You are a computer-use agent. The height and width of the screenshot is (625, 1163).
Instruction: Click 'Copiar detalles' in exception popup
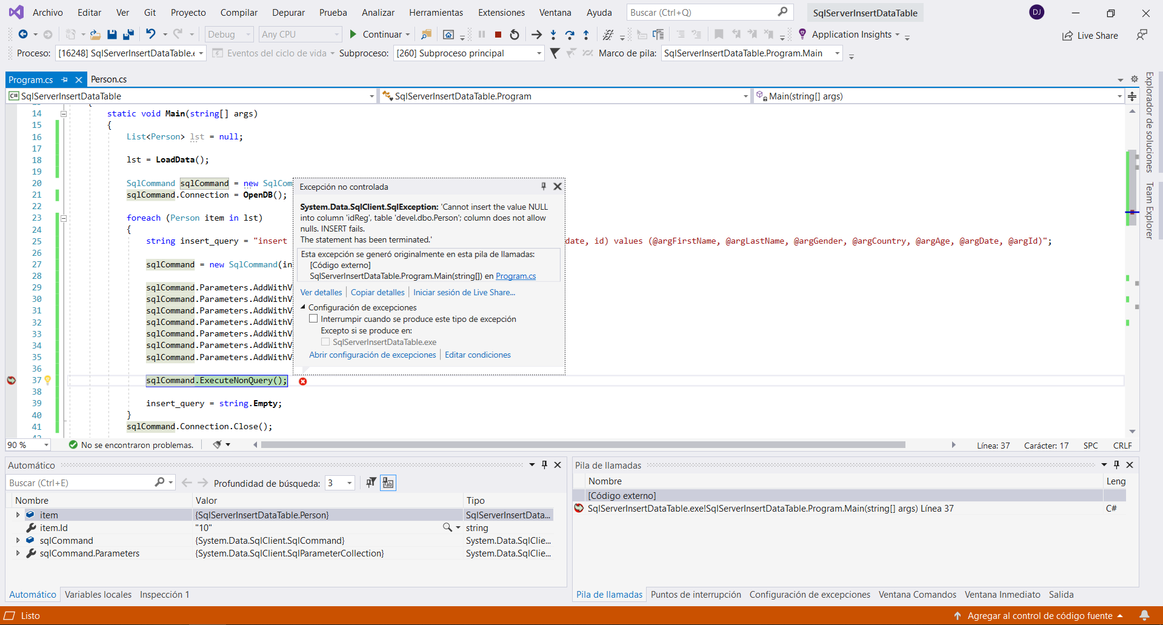click(x=377, y=292)
